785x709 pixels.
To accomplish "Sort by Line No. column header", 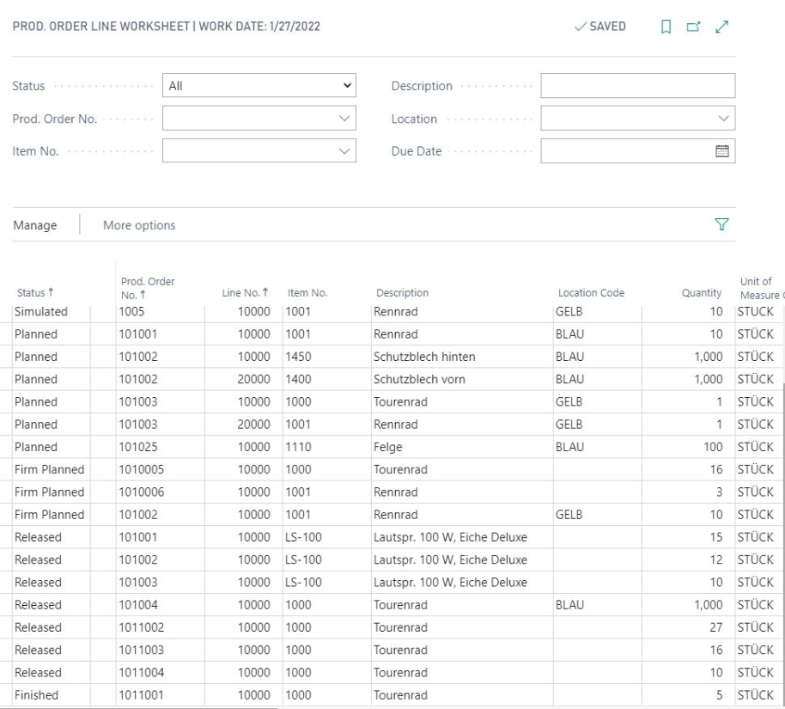I will pyautogui.click(x=246, y=292).
